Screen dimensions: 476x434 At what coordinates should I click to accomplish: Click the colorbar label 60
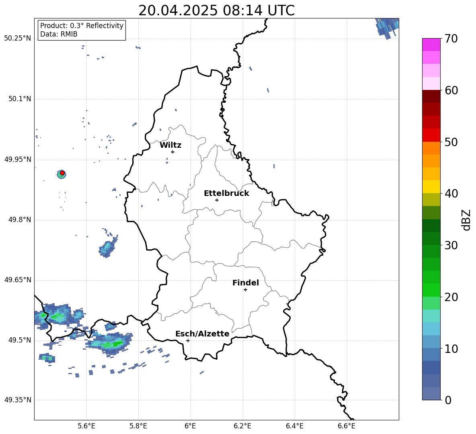[451, 90]
